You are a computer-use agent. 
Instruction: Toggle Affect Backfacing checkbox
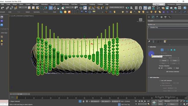(161, 85)
